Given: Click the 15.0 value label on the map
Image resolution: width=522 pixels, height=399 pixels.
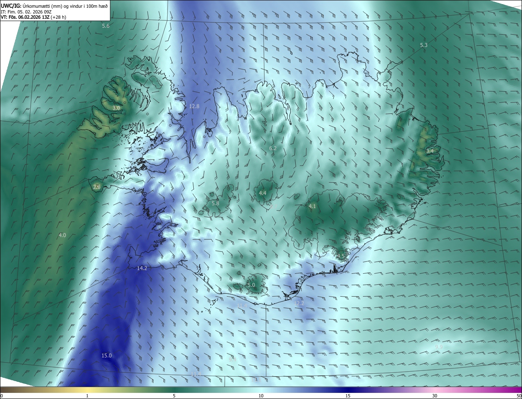Looking at the screenshot, I should click(106, 355).
